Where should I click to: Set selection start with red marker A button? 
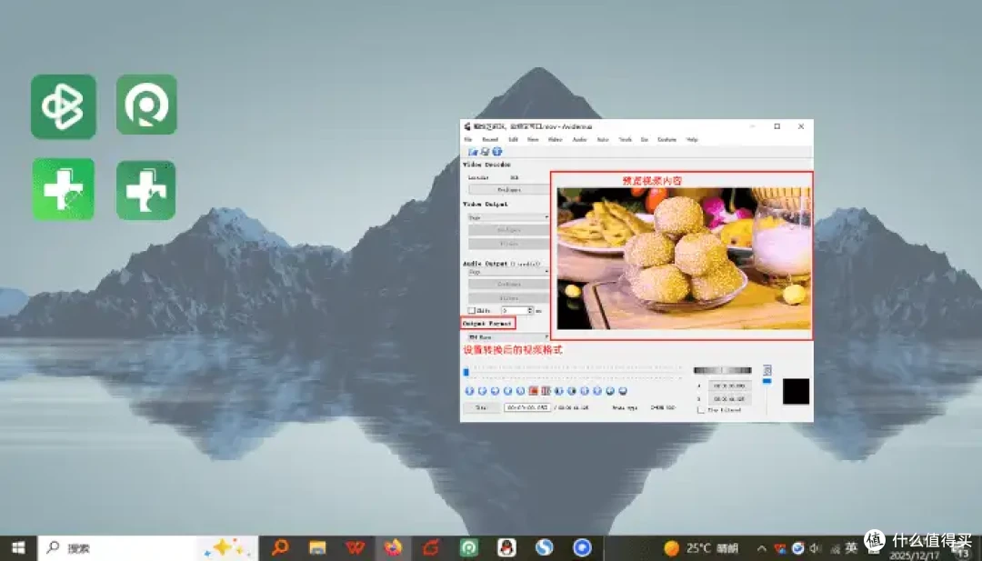[x=533, y=391]
